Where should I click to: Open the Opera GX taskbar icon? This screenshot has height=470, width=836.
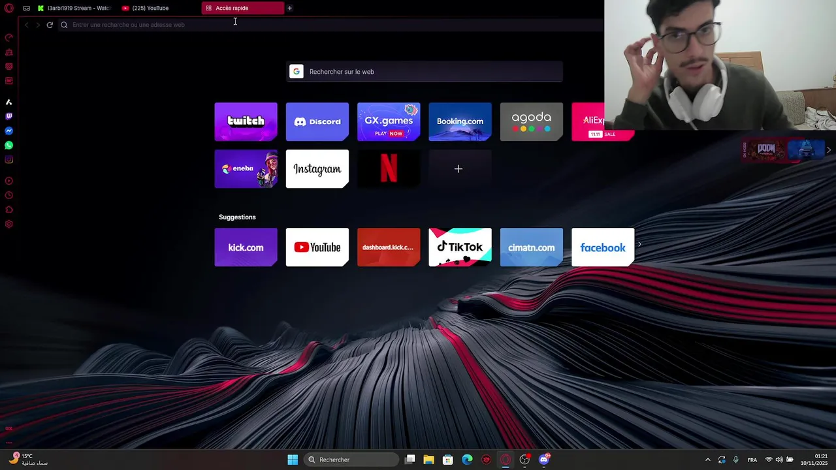[x=506, y=460]
